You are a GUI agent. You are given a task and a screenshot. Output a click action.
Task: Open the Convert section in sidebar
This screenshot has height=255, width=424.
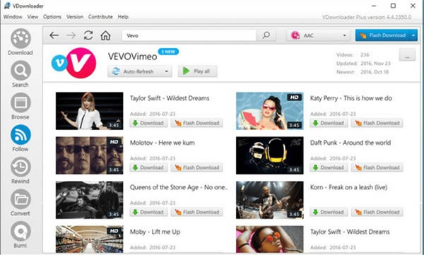[x=20, y=203]
